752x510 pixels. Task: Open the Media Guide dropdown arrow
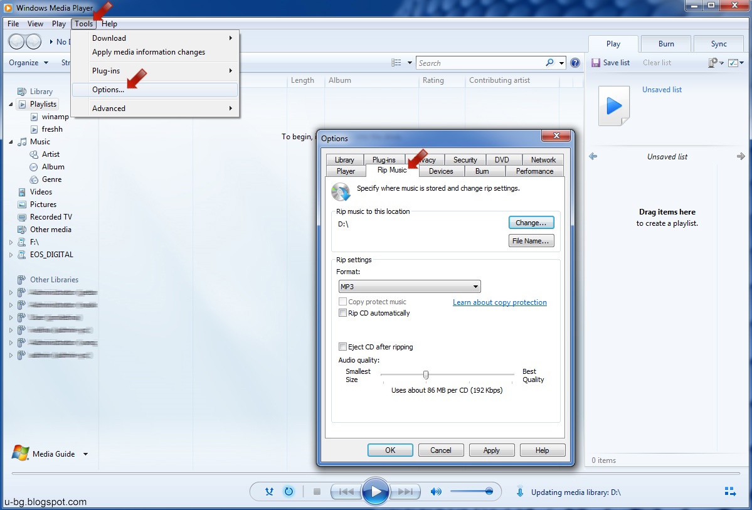point(85,454)
